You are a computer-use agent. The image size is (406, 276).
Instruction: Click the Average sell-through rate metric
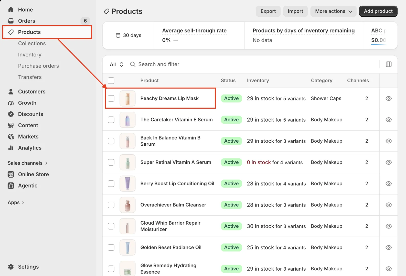(194, 31)
